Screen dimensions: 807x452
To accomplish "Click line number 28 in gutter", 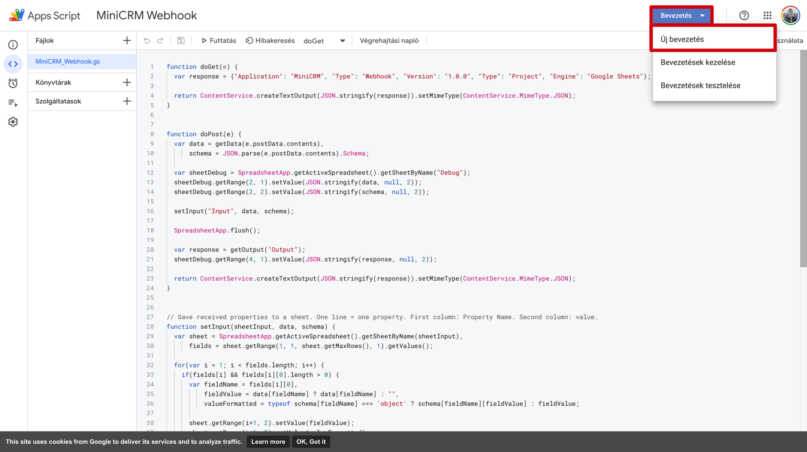I will tap(150, 327).
